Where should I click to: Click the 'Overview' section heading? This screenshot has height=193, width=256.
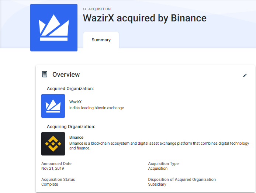[x=66, y=75]
